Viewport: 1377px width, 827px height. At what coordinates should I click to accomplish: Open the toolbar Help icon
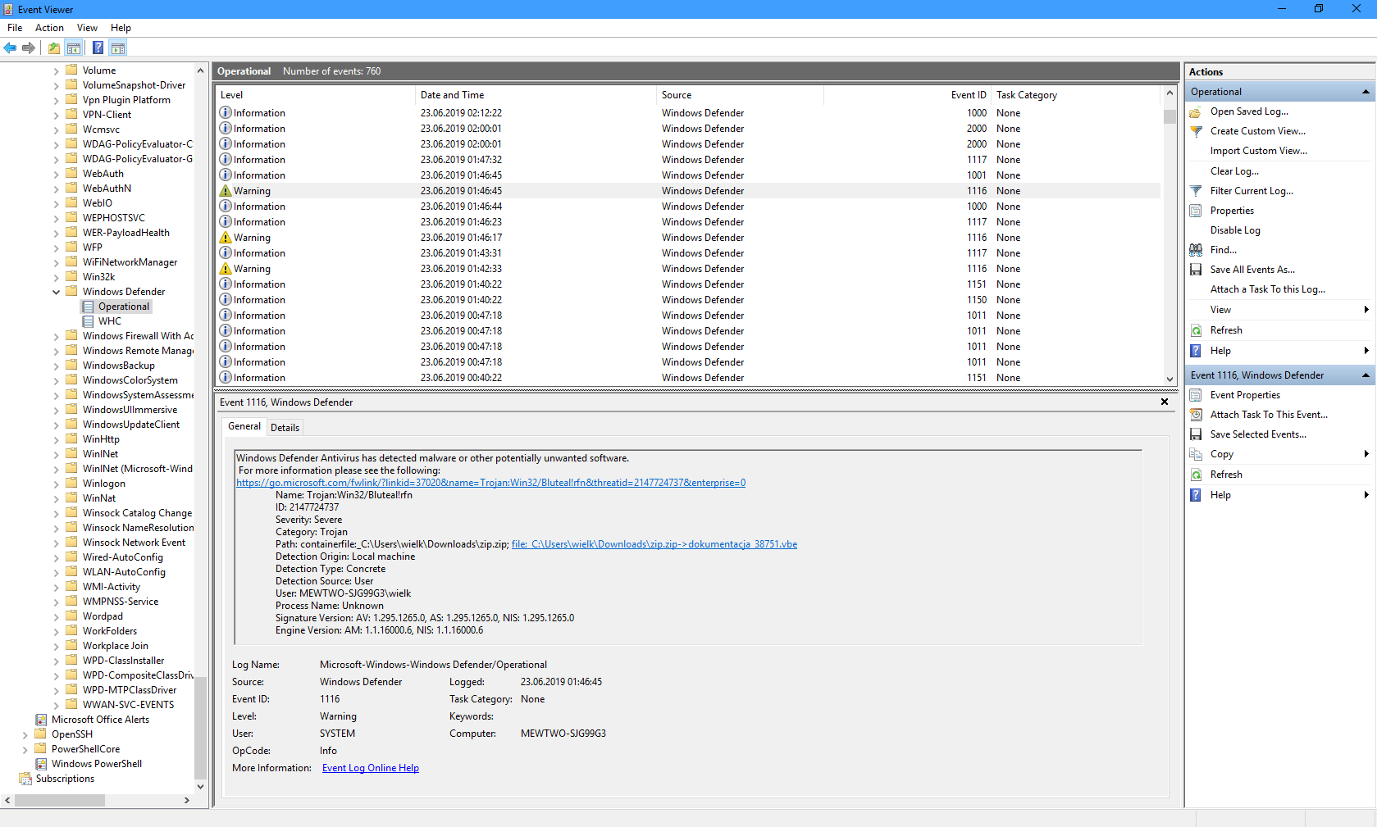click(x=98, y=48)
